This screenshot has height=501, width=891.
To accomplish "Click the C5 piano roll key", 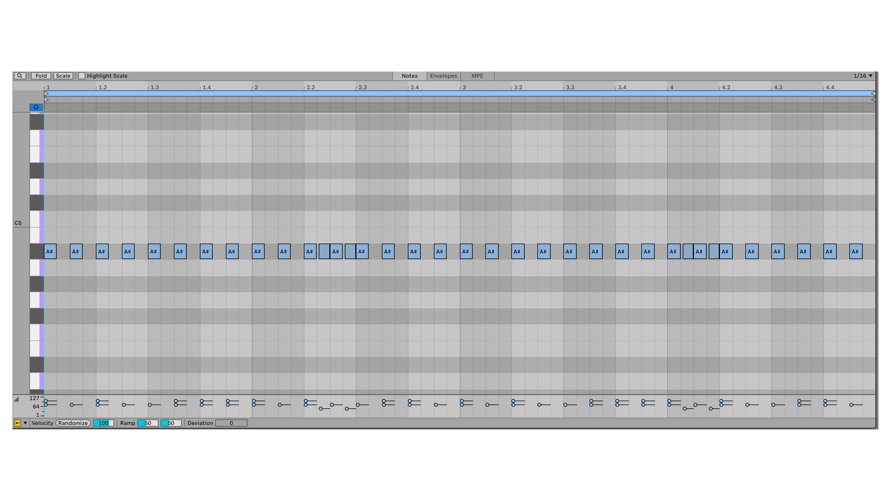I will (36, 219).
